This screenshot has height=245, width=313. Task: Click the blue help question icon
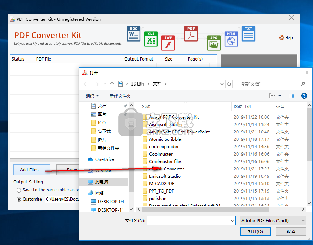tap(304, 96)
